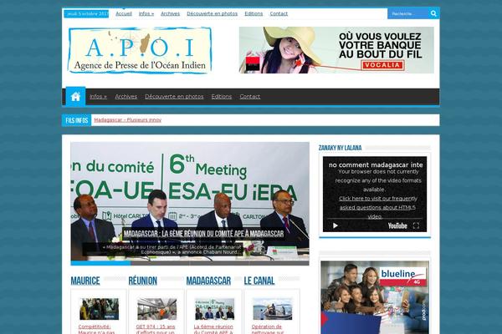Screen dimensions: 502x334
Task: Expand Infos » in dark navigation bar
Action: coord(98,96)
